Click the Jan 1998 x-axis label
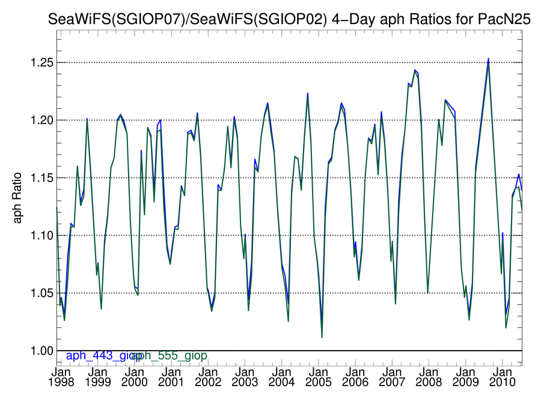This screenshot has width=541, height=406. tap(61, 377)
